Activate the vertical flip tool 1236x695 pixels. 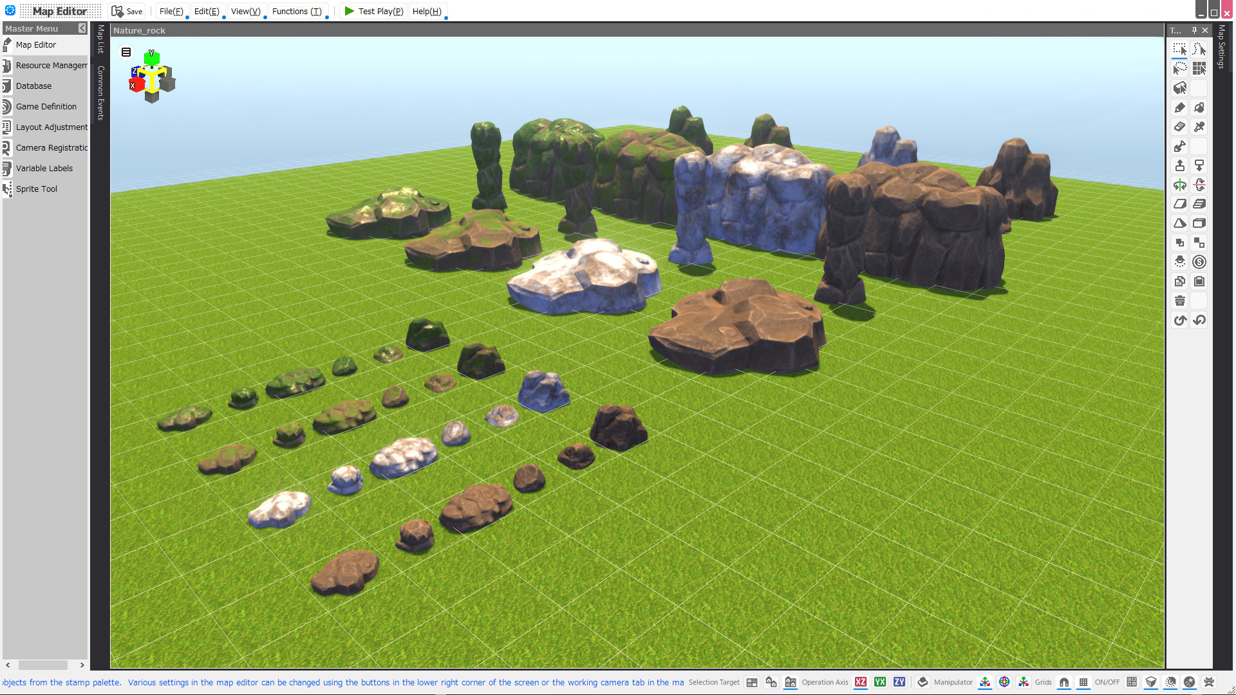click(1199, 185)
